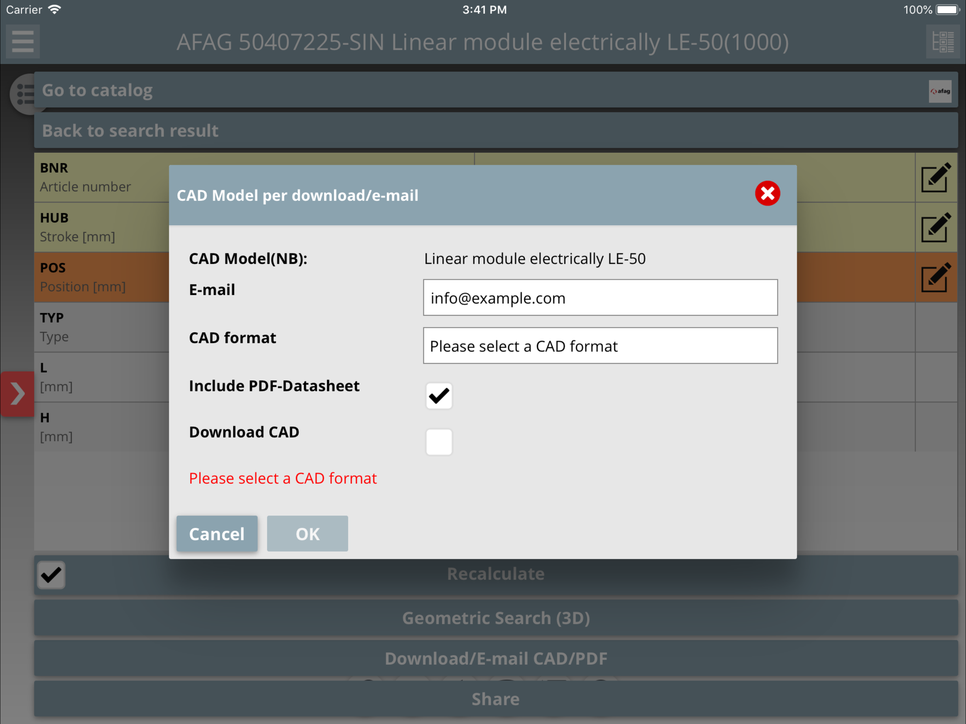
Task: Tap the 3:41 PM clock
Action: click(484, 10)
